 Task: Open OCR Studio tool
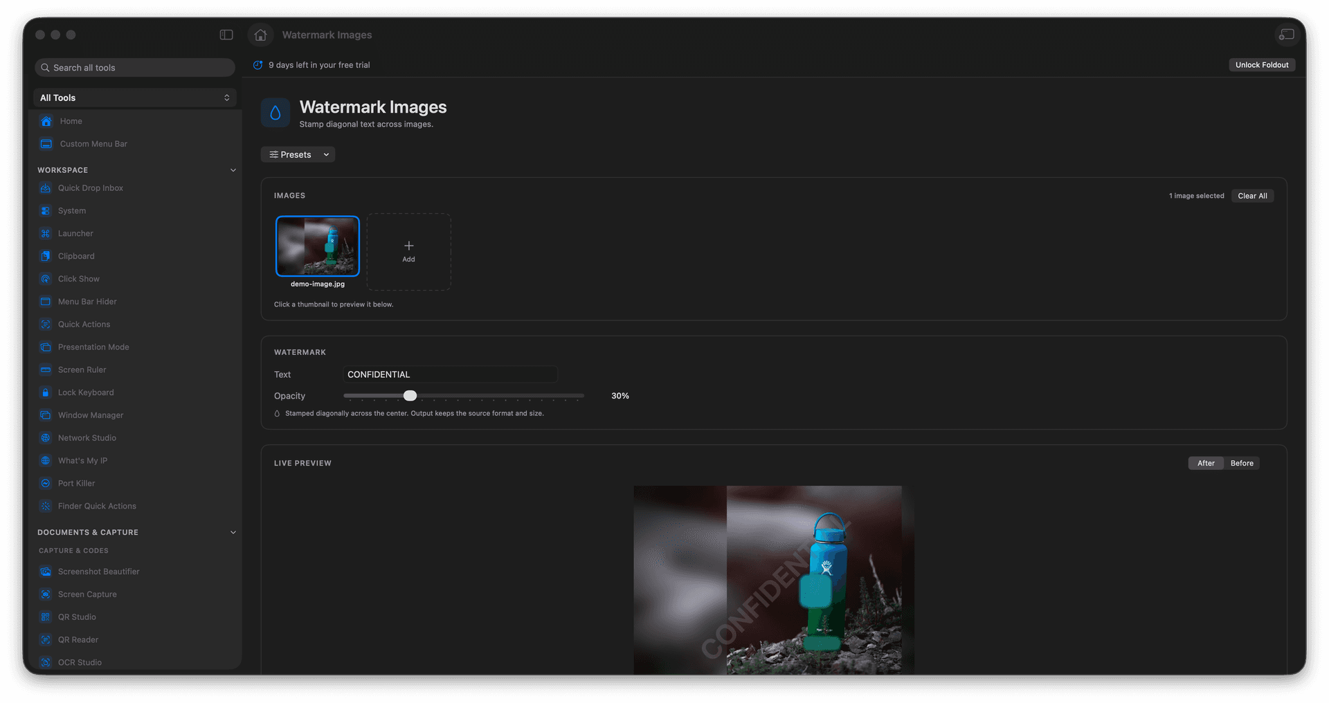136,662
